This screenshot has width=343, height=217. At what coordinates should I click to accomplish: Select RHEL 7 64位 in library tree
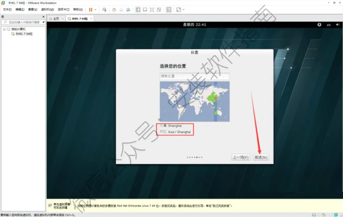point(24,34)
